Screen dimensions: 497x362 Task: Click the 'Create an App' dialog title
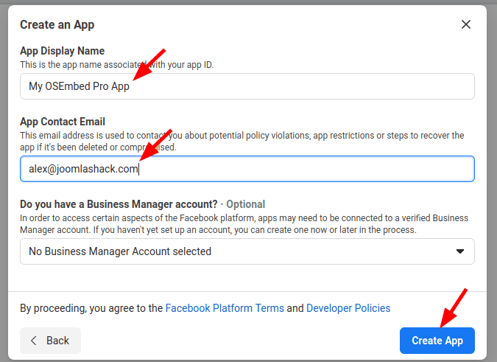pos(57,25)
